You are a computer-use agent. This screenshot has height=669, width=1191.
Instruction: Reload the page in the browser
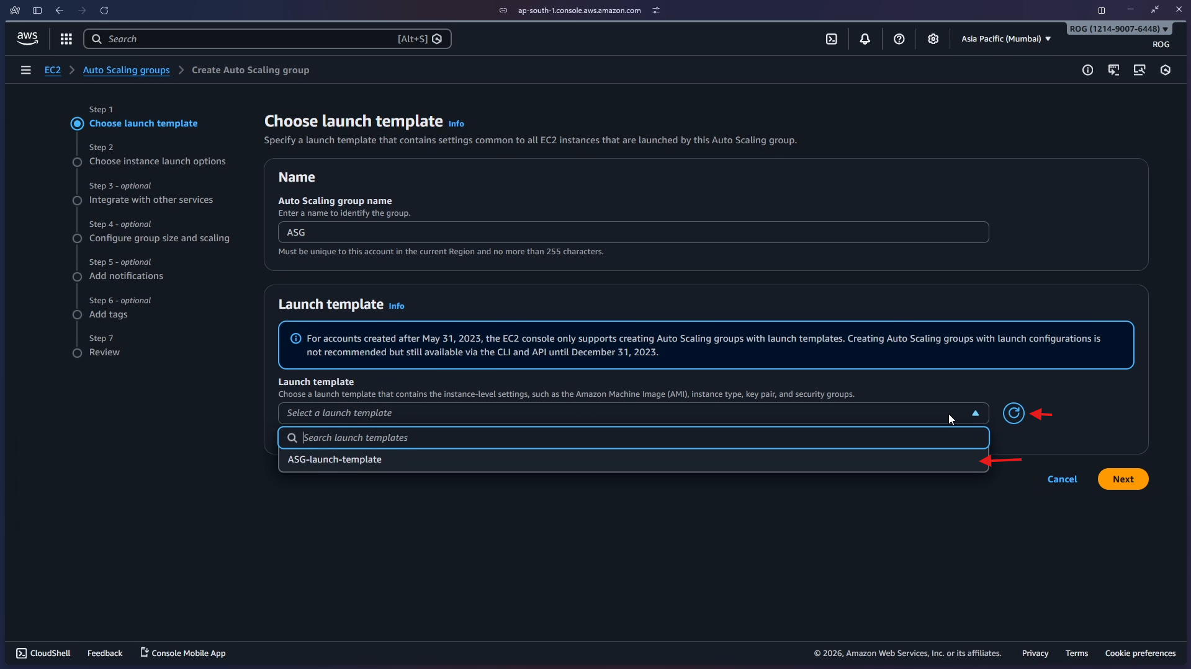pyautogui.click(x=104, y=10)
